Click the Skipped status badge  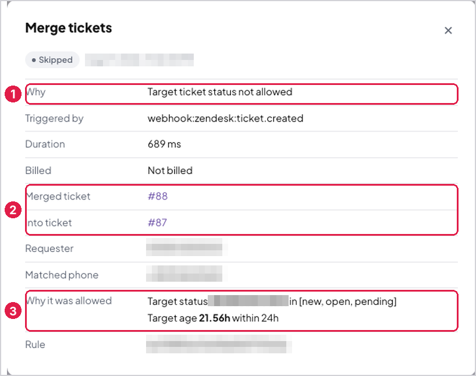click(x=52, y=60)
